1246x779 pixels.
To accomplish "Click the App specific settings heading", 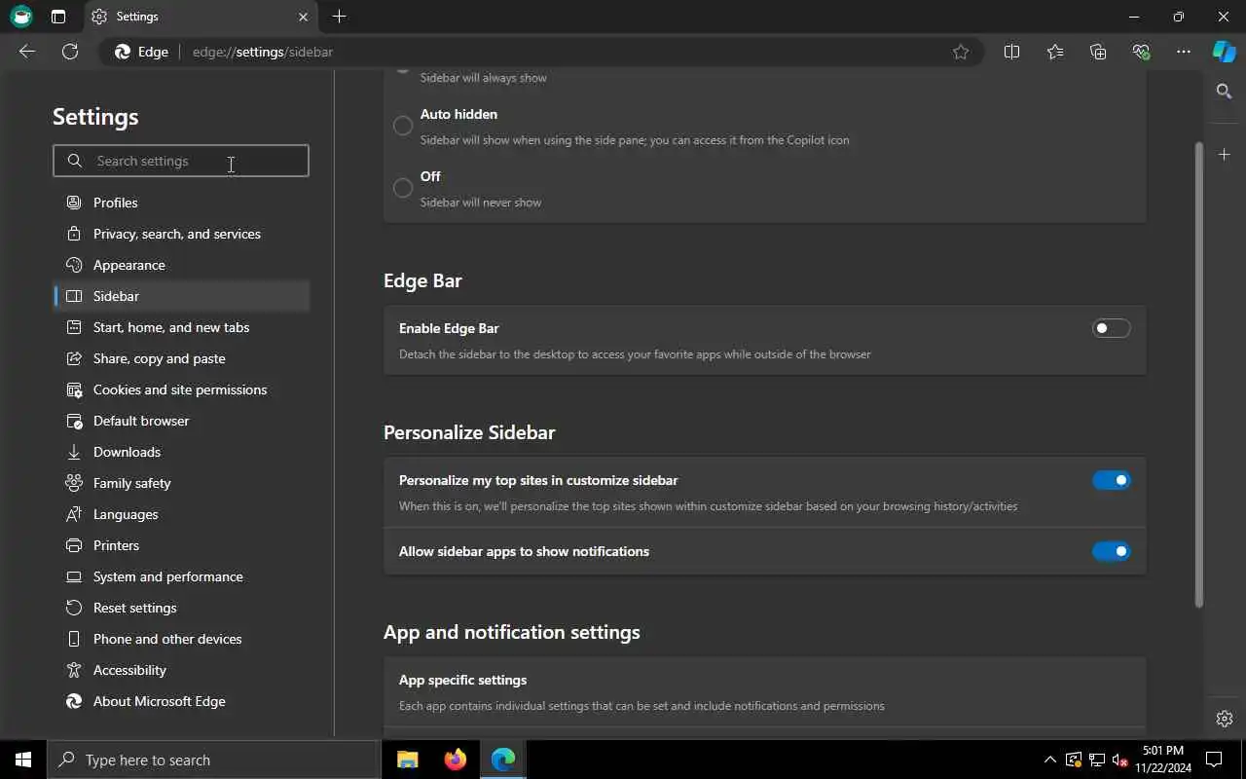I will (x=462, y=680).
